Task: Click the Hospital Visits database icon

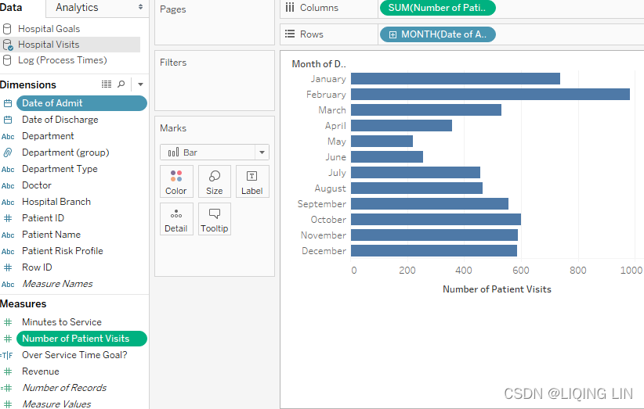Action: click(8, 45)
